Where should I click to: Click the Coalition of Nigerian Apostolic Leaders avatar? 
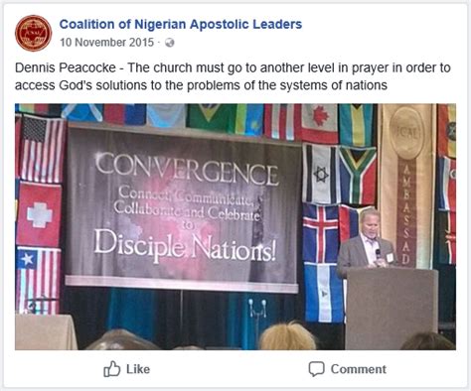[x=34, y=33]
